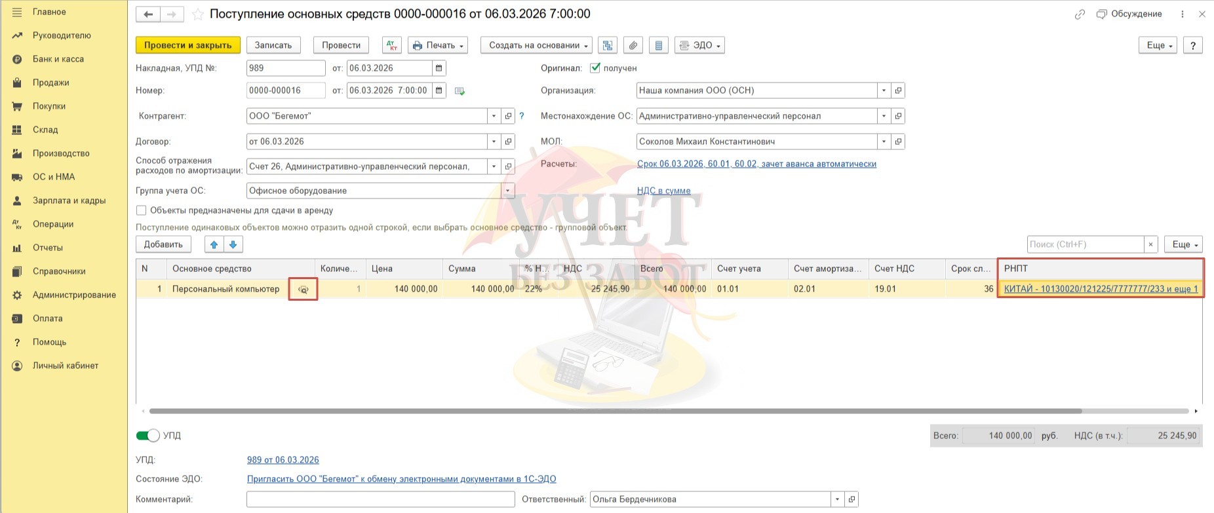
Task: Toggle the Оригинал получен checkbox
Action: click(595, 68)
